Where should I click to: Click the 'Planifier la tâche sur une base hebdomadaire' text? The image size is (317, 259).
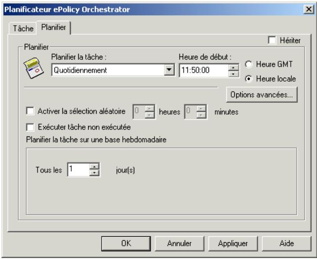[96, 139]
